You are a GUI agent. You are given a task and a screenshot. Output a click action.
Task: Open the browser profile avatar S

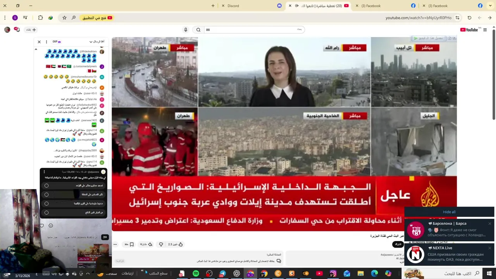[15, 18]
